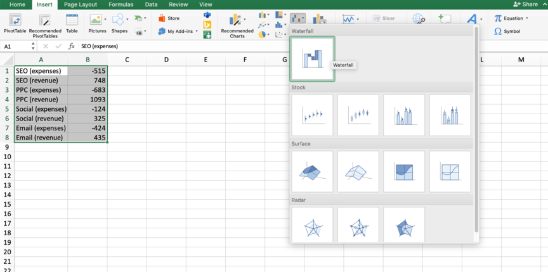The image size is (548, 272).
Task: Click the Share button
Action: (x=526, y=4)
